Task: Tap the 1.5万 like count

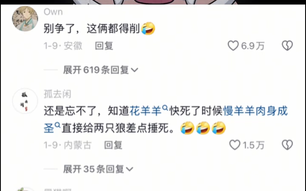Action: click(253, 146)
